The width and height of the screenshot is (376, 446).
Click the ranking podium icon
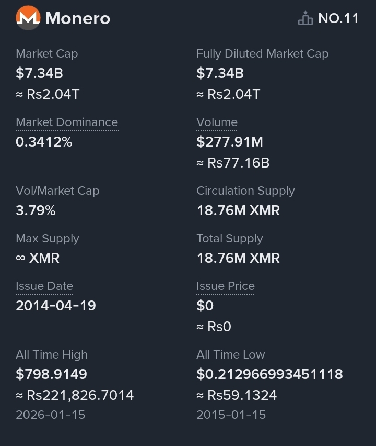coord(305,18)
